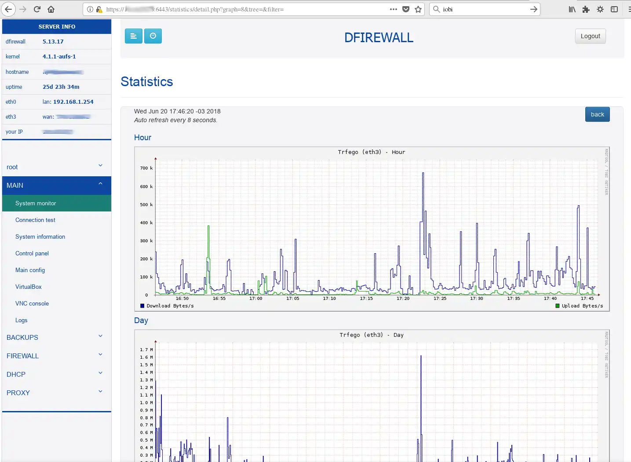Click the blue Download Bytes/s legend swatch
The width and height of the screenshot is (631, 462).
pos(142,306)
